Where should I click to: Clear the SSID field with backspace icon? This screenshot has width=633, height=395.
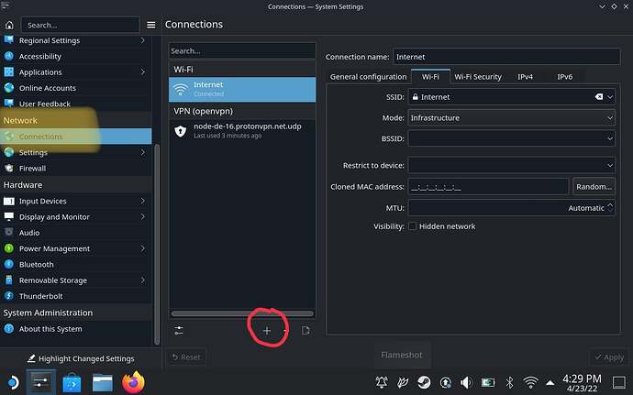pyautogui.click(x=598, y=96)
